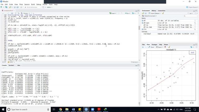This screenshot has width=199, height=112.
Task: Click the save icon in editor toolbar
Action: [12, 13]
